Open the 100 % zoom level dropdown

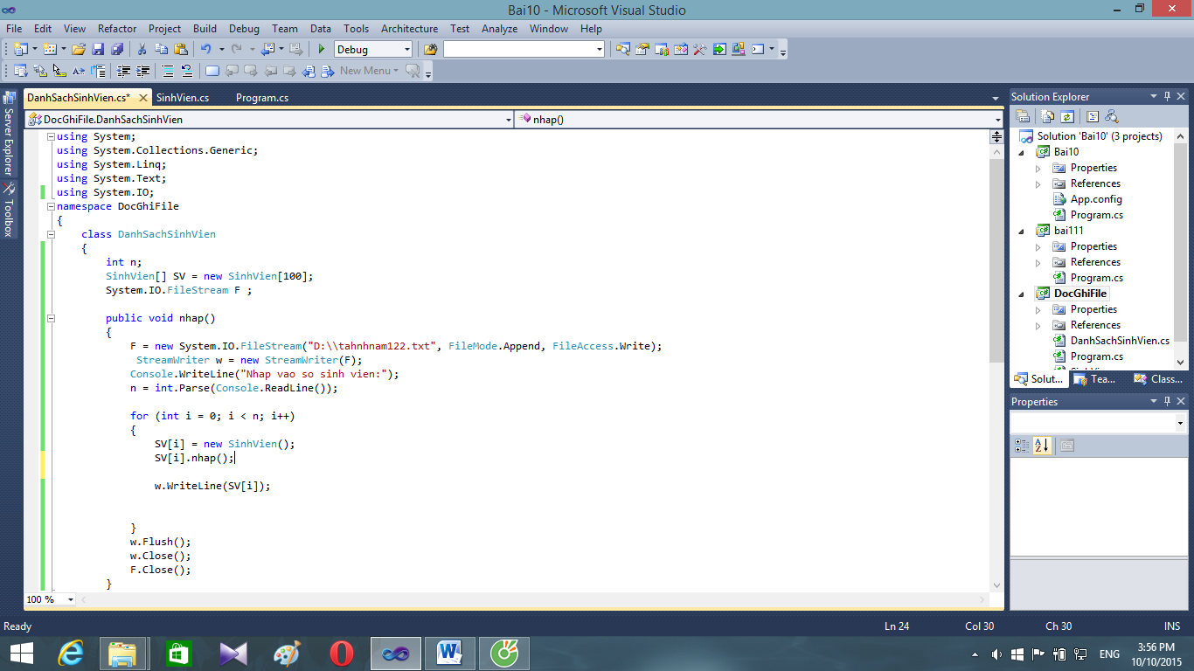pos(71,599)
